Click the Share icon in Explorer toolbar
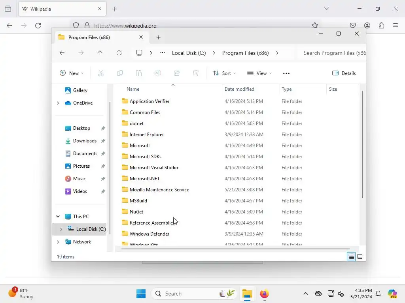This screenshot has height=303, width=405. [x=177, y=73]
